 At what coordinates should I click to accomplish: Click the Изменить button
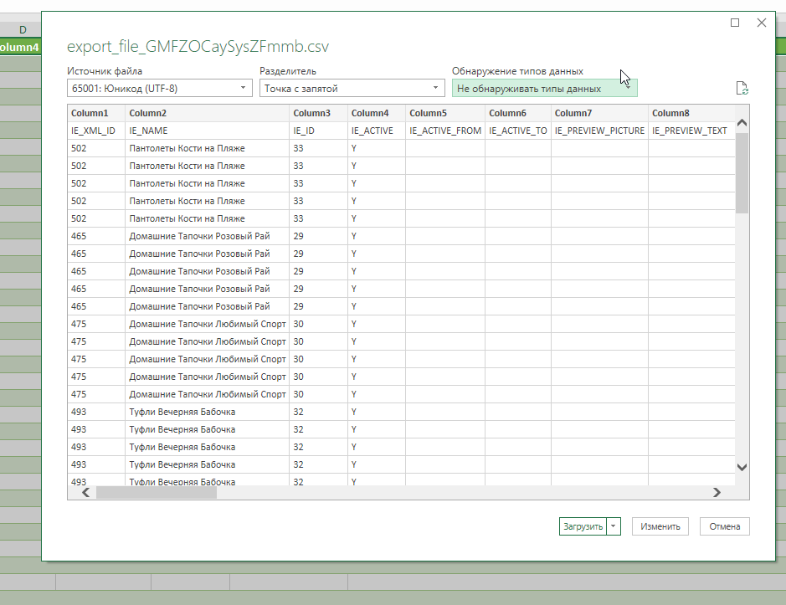tap(660, 526)
